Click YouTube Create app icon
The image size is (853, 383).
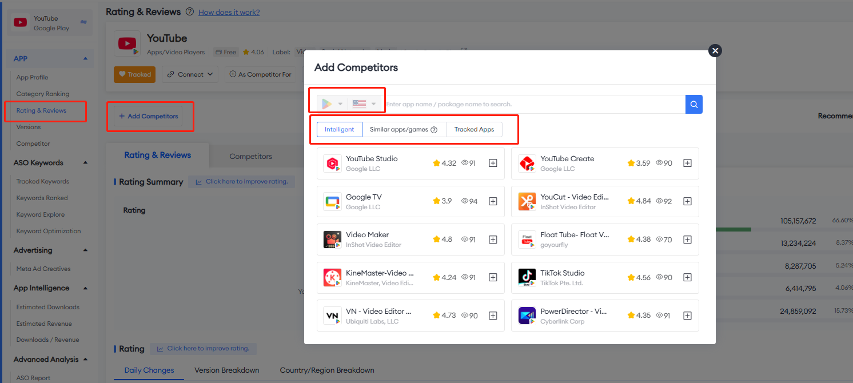point(527,163)
